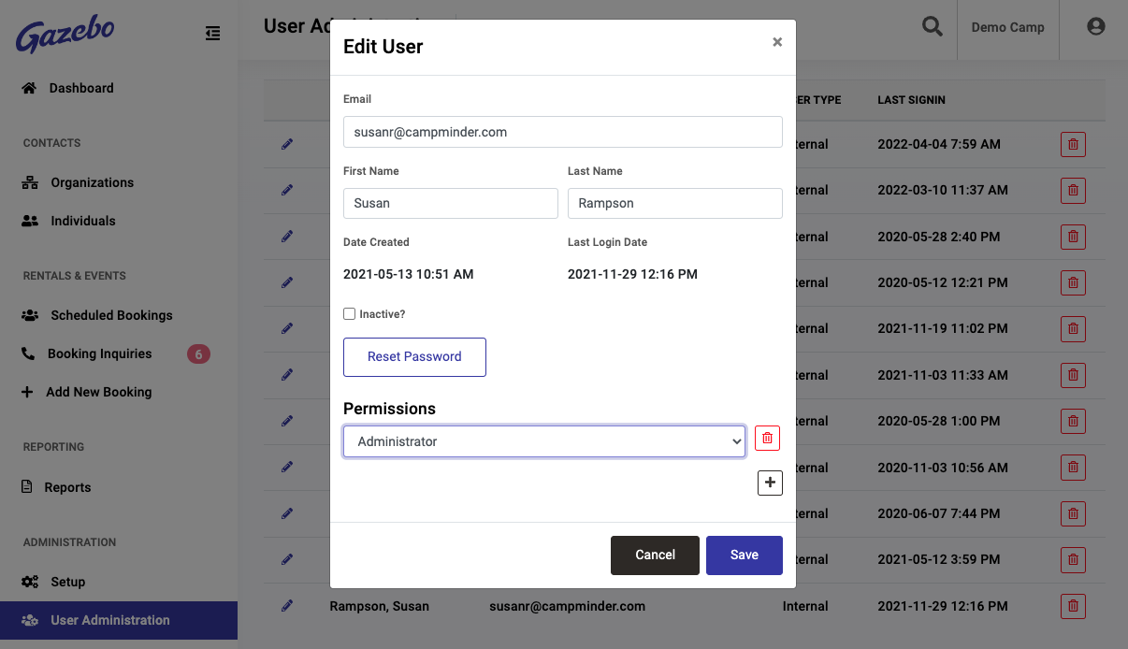Expand the Administrator permissions dropdown
Image resolution: width=1128 pixels, height=649 pixels.
[x=543, y=441]
